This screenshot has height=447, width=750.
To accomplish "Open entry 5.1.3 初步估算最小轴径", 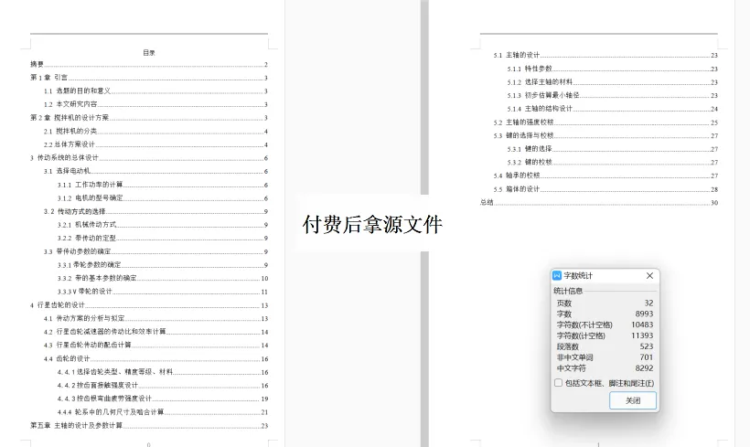I will coord(612,95).
